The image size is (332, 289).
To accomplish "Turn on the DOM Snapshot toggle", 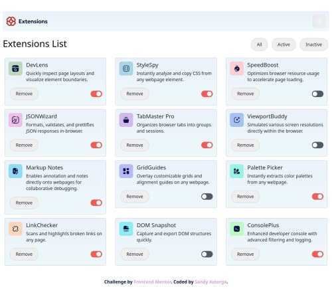I will 207,254.
